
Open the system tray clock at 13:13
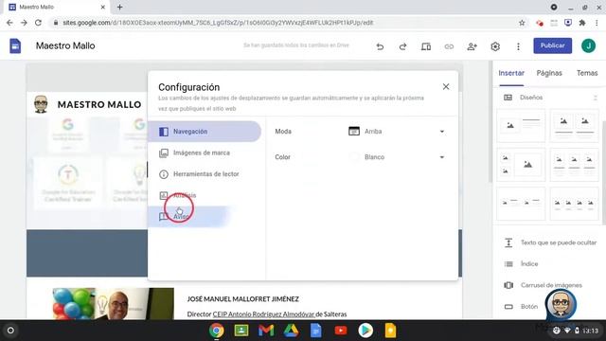tap(590, 331)
